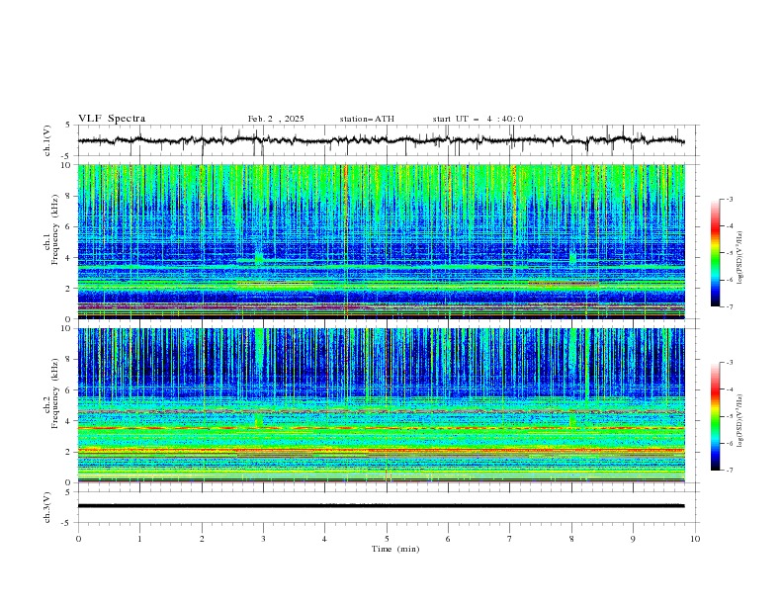Click the "9" tick label on Time axis
Image resolution: width=783 pixels, height=605 pixels.
633,539
